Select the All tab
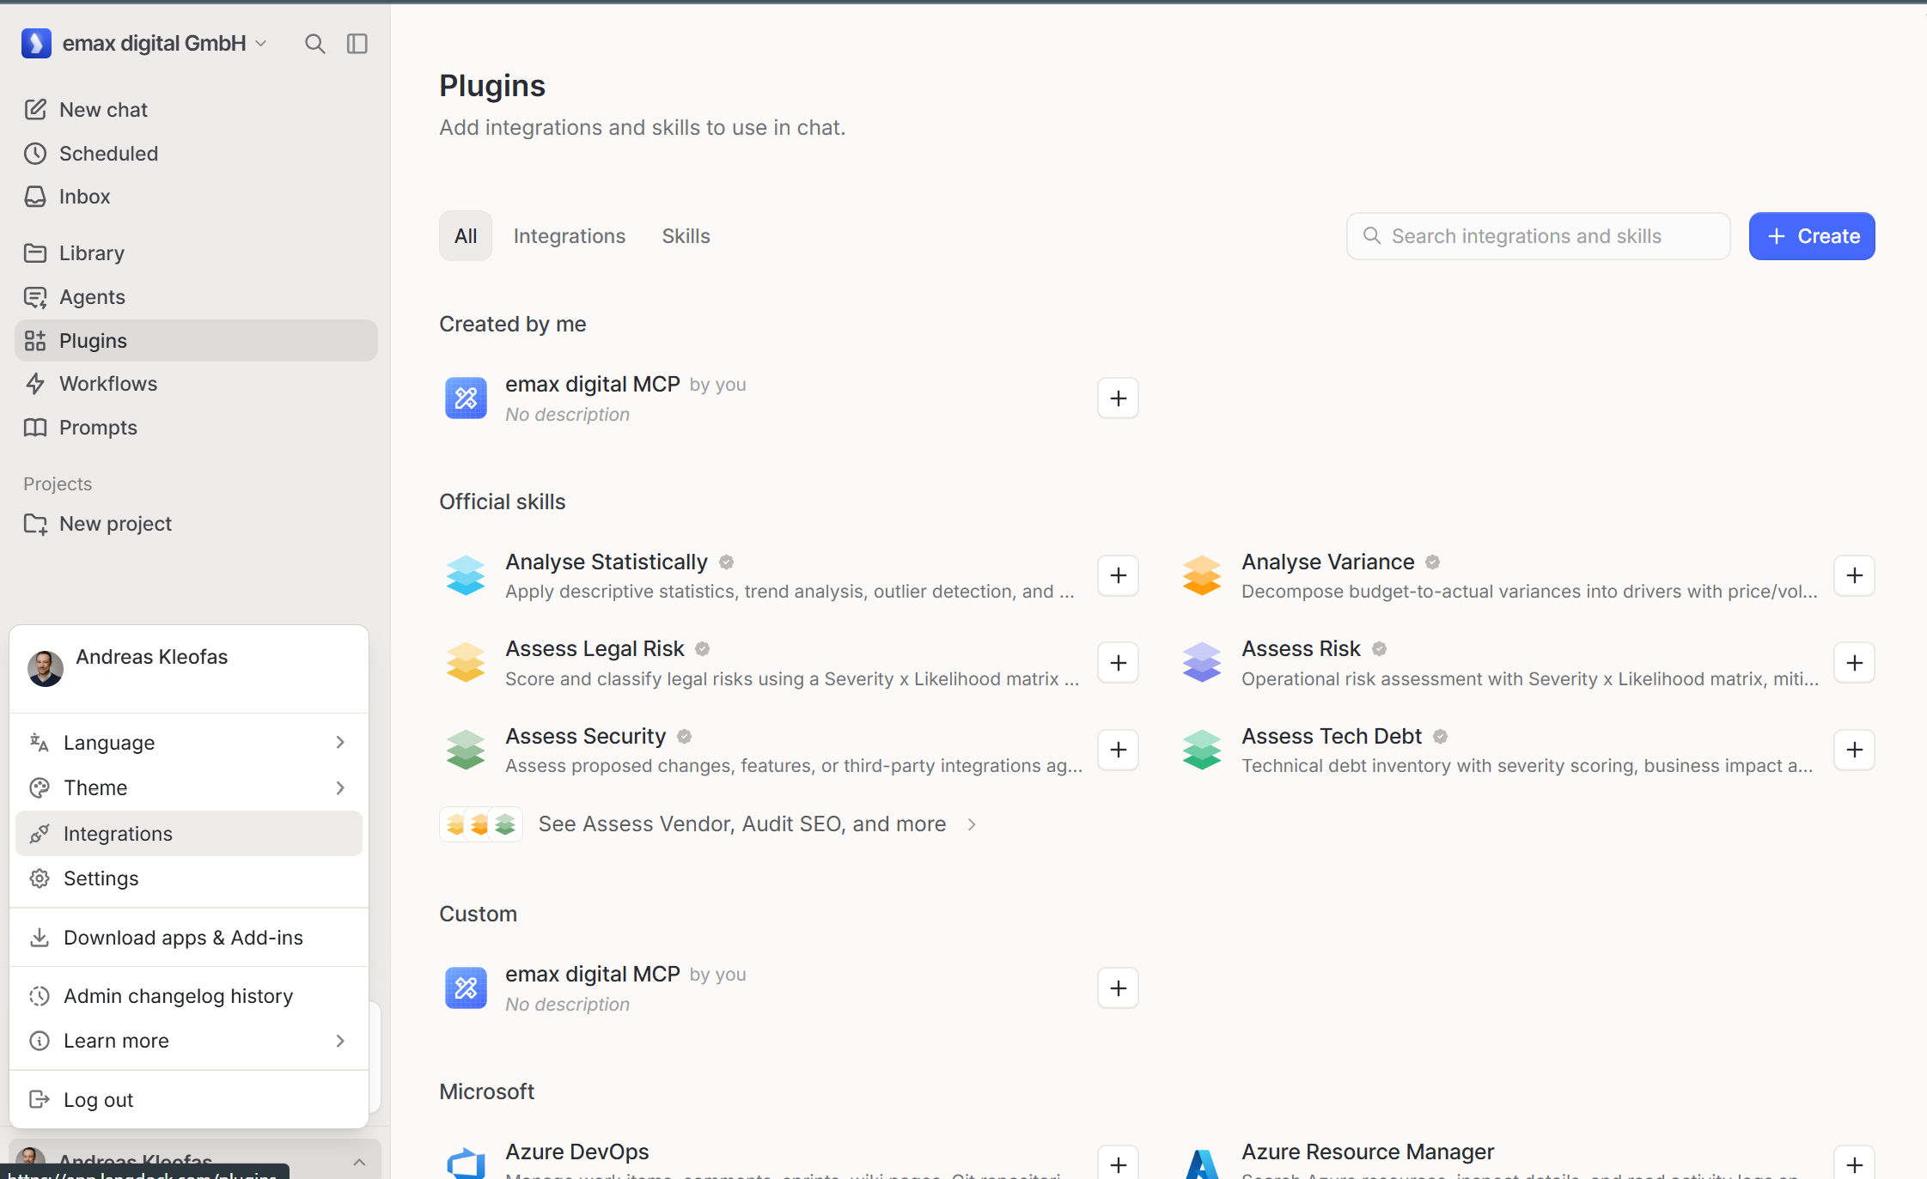The width and height of the screenshot is (1927, 1179). click(466, 236)
